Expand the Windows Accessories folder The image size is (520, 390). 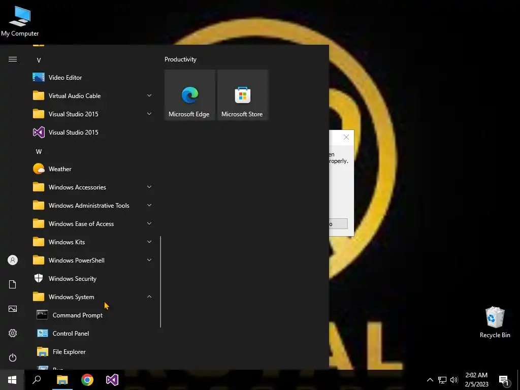pyautogui.click(x=93, y=187)
